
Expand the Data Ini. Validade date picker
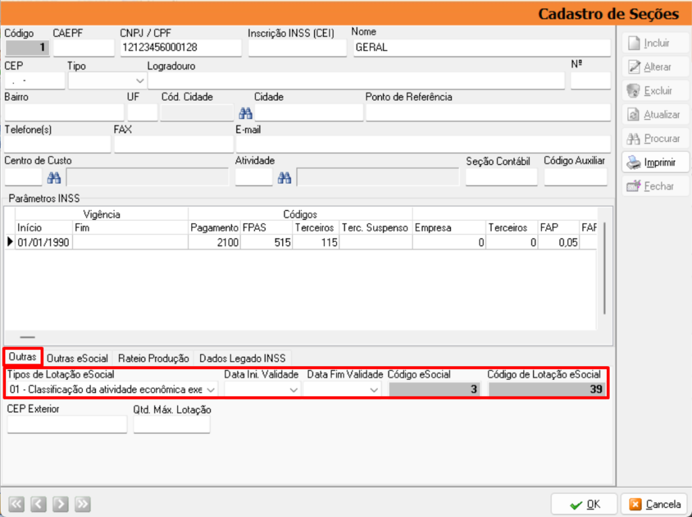point(293,389)
